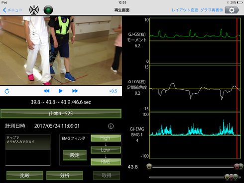
Task: Toggle the High EMG filter
Action: click(x=106, y=138)
